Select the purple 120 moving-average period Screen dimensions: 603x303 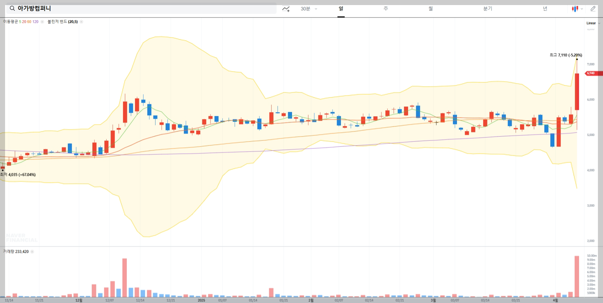pos(35,22)
